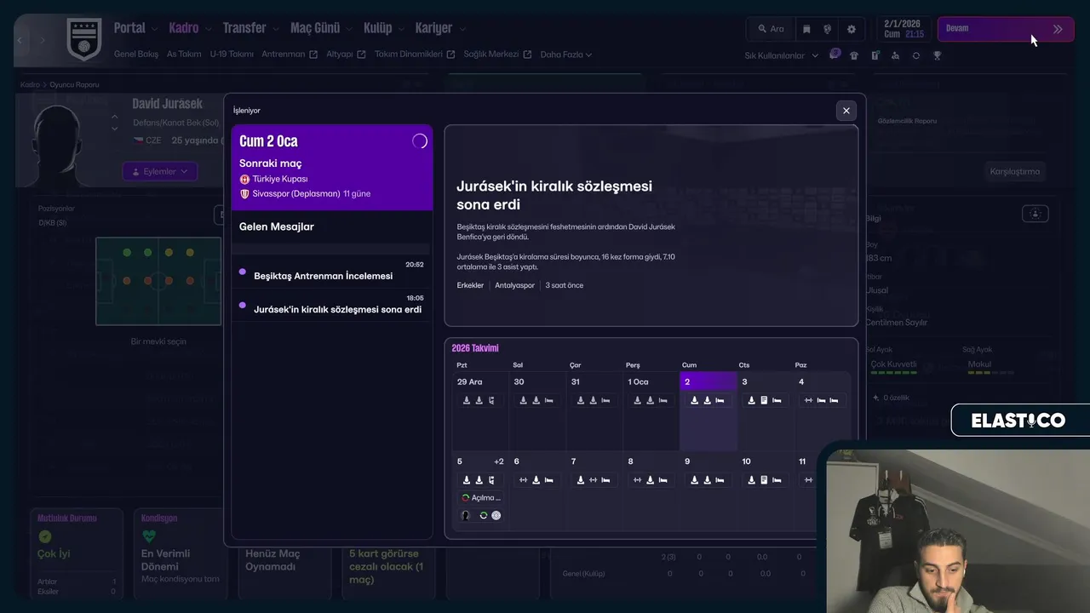Click the match icon on 29 Ara
The width and height of the screenshot is (1090, 613).
click(491, 400)
